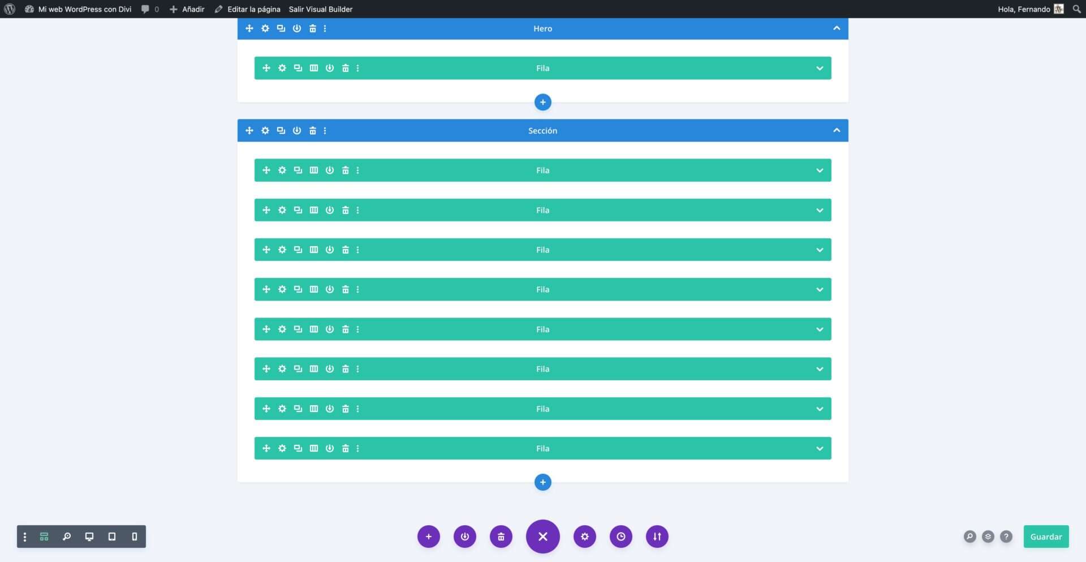Open settings gear of Hero section
1086x562 pixels.
[265, 28]
